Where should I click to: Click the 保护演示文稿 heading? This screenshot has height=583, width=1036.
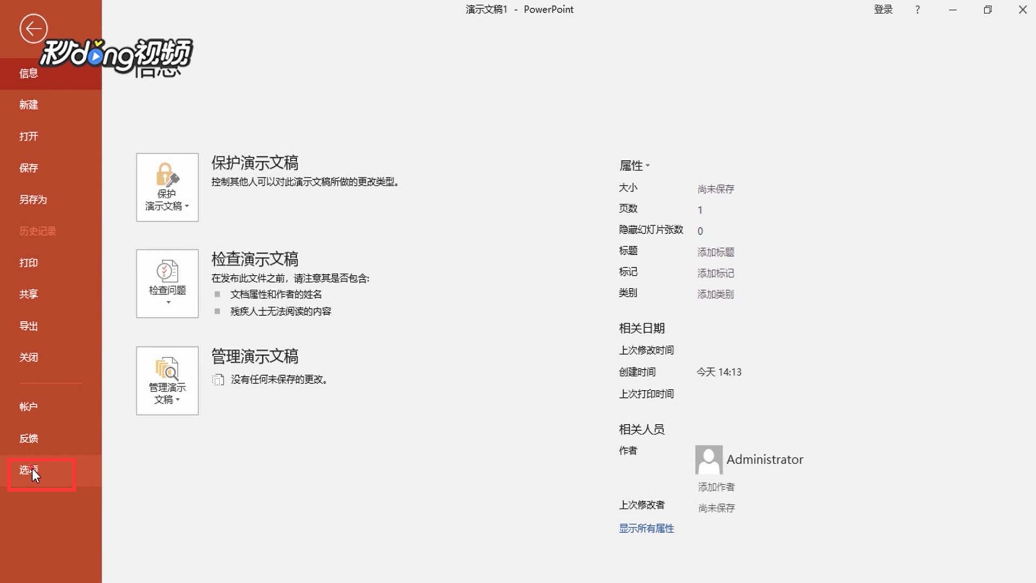pyautogui.click(x=255, y=162)
